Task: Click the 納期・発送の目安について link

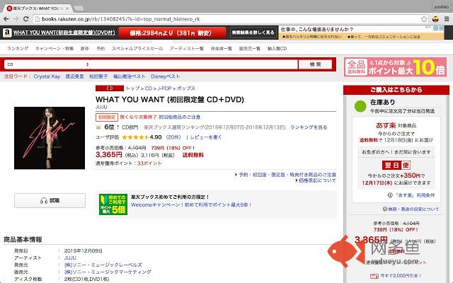Action: coord(413,209)
